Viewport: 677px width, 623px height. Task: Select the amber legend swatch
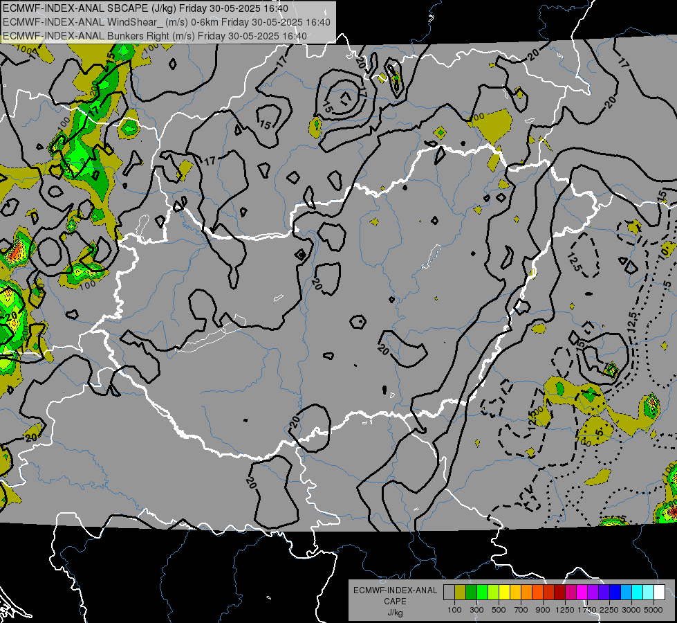click(x=515, y=592)
